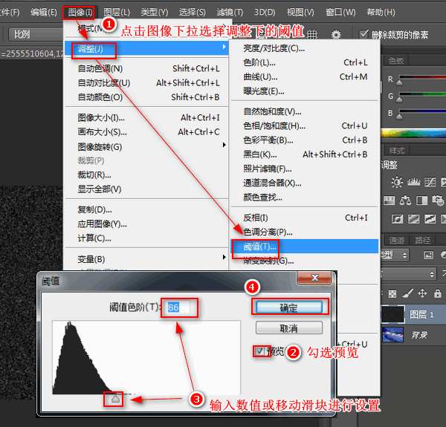Screen dimensions: 446x427
Task: Open the 滤镜(T) menu
Action: click(x=230, y=12)
